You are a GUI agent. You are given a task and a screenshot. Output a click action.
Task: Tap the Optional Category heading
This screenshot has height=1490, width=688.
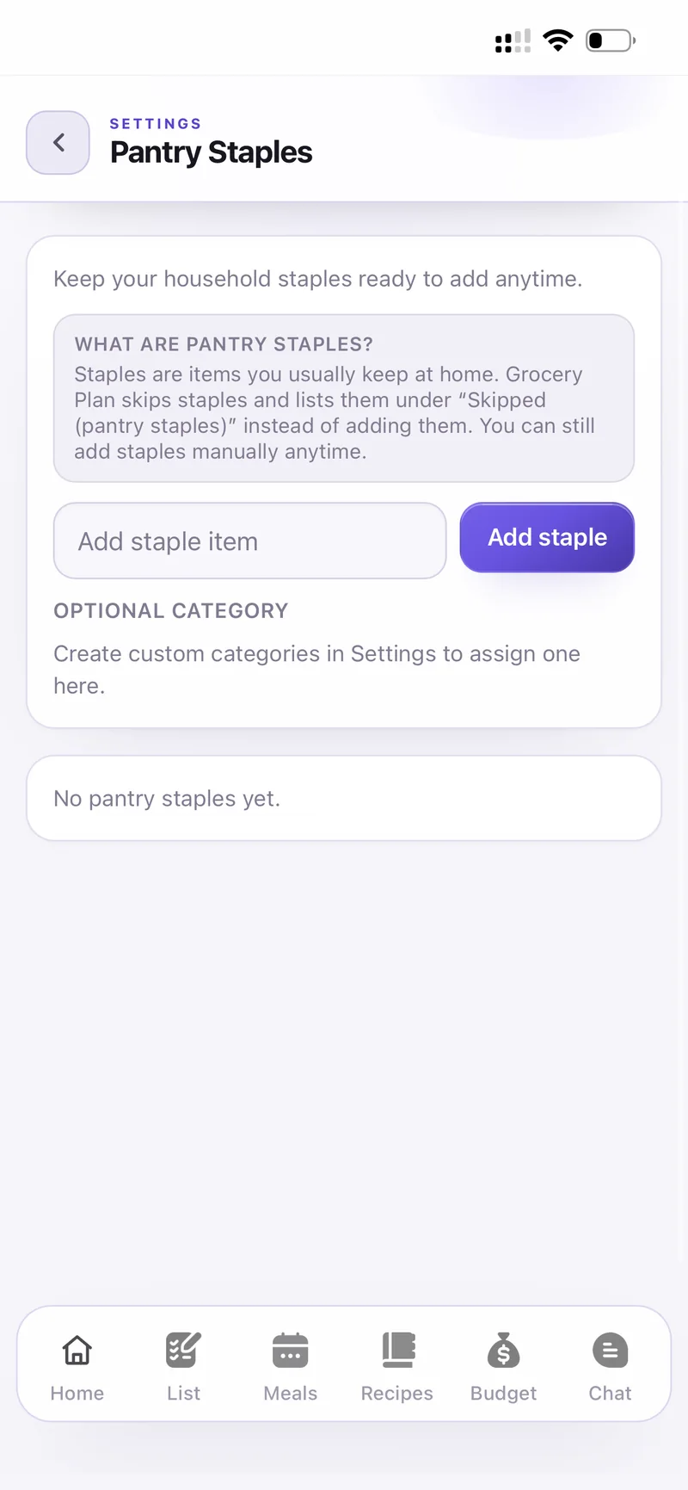(171, 611)
